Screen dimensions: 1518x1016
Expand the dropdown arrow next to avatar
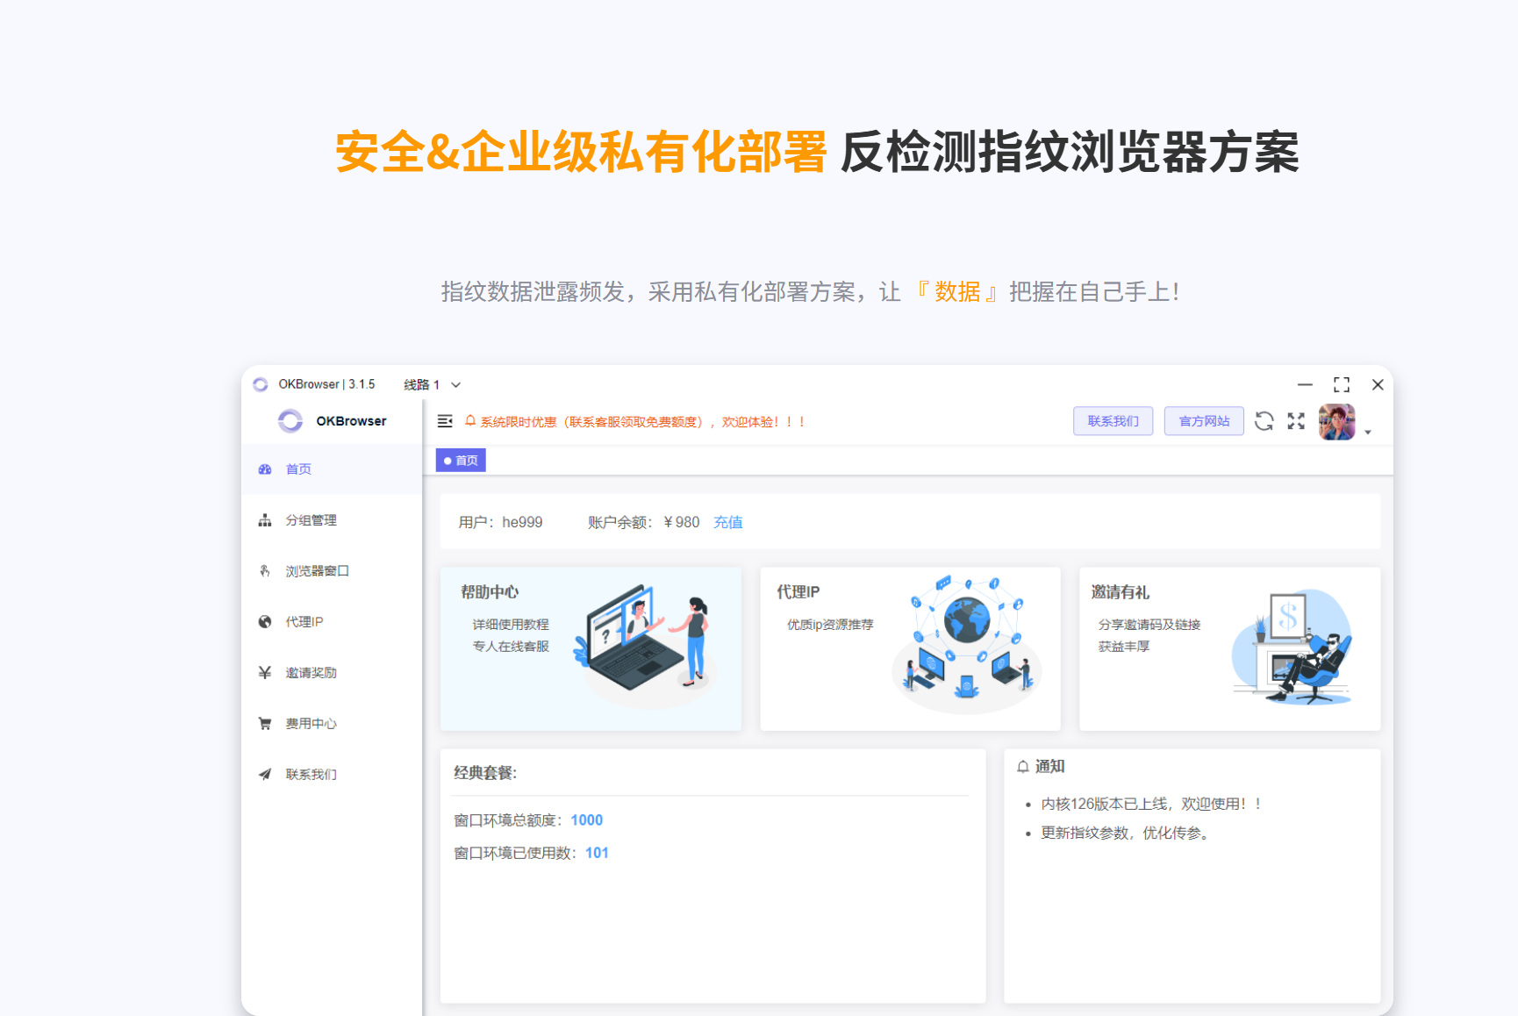click(x=1368, y=432)
